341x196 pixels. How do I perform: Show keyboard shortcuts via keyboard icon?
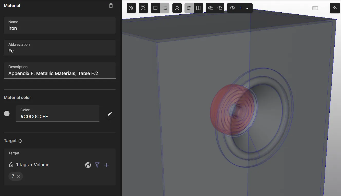315,8
